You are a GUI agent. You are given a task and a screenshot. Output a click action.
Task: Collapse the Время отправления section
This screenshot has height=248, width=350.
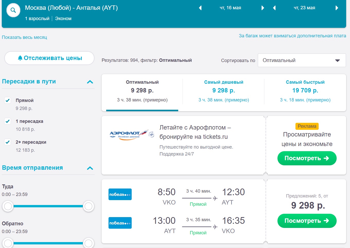pyautogui.click(x=90, y=168)
